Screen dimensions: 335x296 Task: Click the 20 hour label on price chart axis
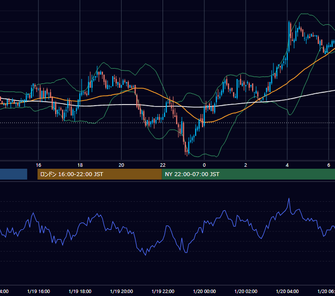(x=121, y=165)
